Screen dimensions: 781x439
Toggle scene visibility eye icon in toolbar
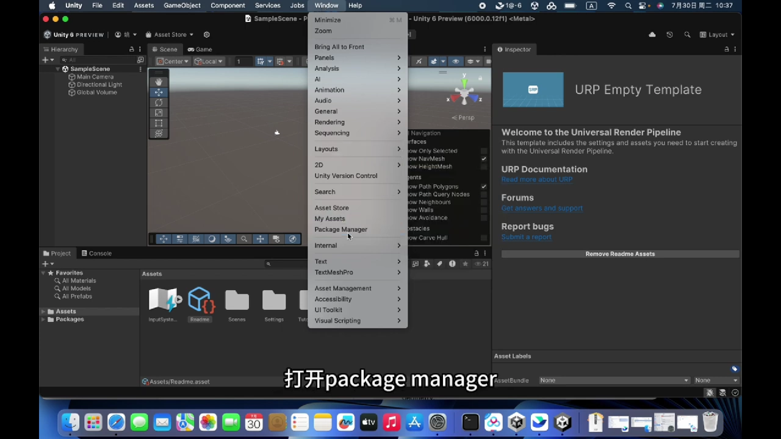(x=455, y=61)
